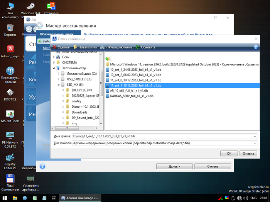The height and width of the screenshot is (202, 270).
Task: Open Admin_Login desktop icon
Action: (10, 52)
